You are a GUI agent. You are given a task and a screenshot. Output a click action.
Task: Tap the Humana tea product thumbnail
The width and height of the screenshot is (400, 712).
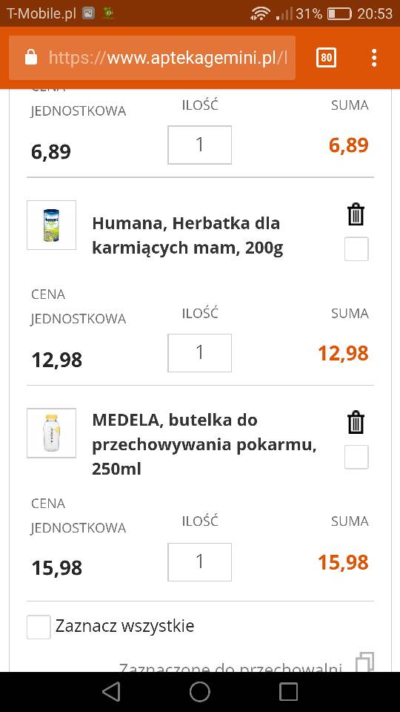click(x=51, y=225)
